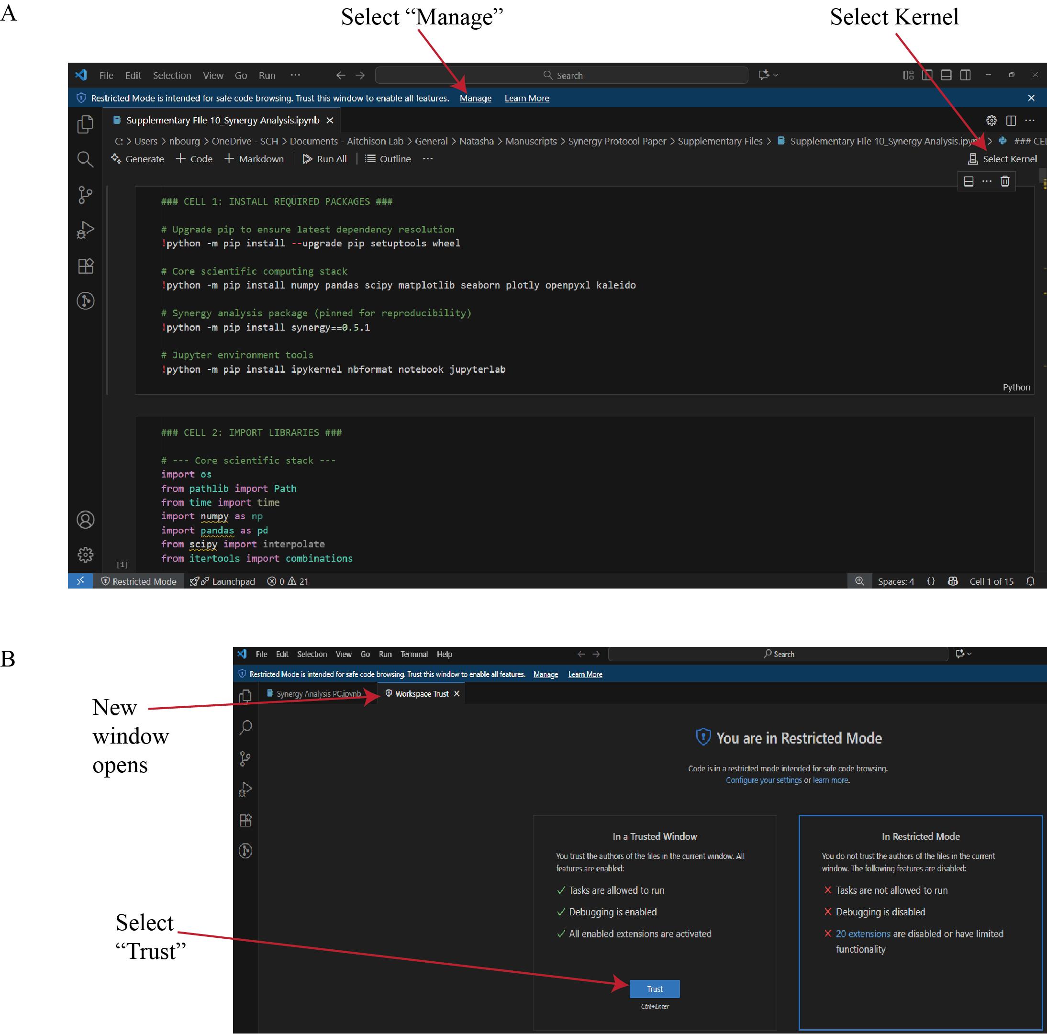Open the Explorer icon in top window

coord(85,124)
